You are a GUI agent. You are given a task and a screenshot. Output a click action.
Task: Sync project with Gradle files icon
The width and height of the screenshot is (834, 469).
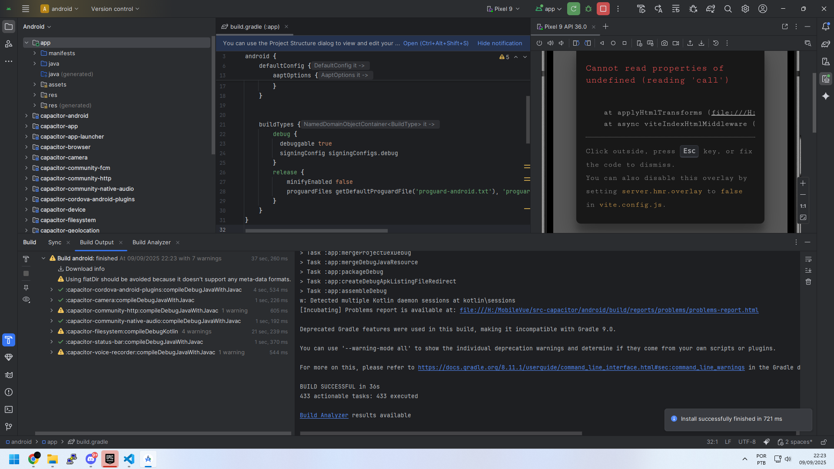click(711, 9)
